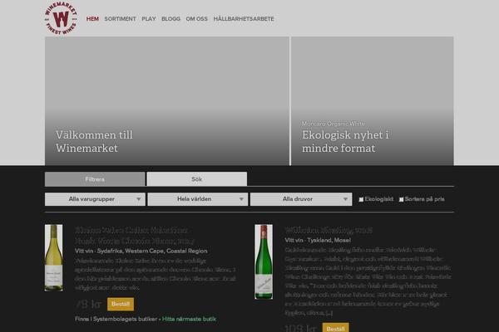Viewport: 499px width, 332px height.
Task: Open the Välkommen till Winemarket banner
Action: [x=167, y=100]
